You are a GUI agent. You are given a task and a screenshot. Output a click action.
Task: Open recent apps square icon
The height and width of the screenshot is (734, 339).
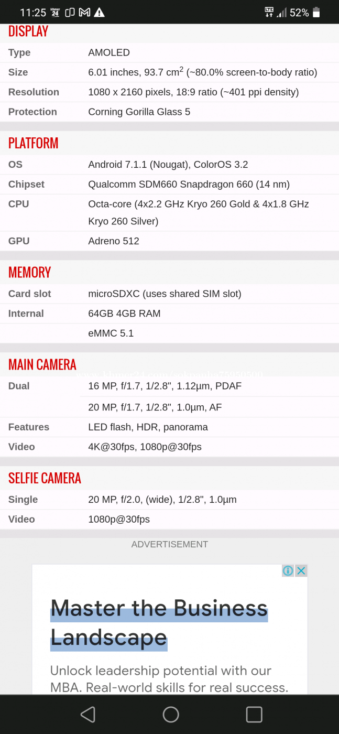[254, 714]
